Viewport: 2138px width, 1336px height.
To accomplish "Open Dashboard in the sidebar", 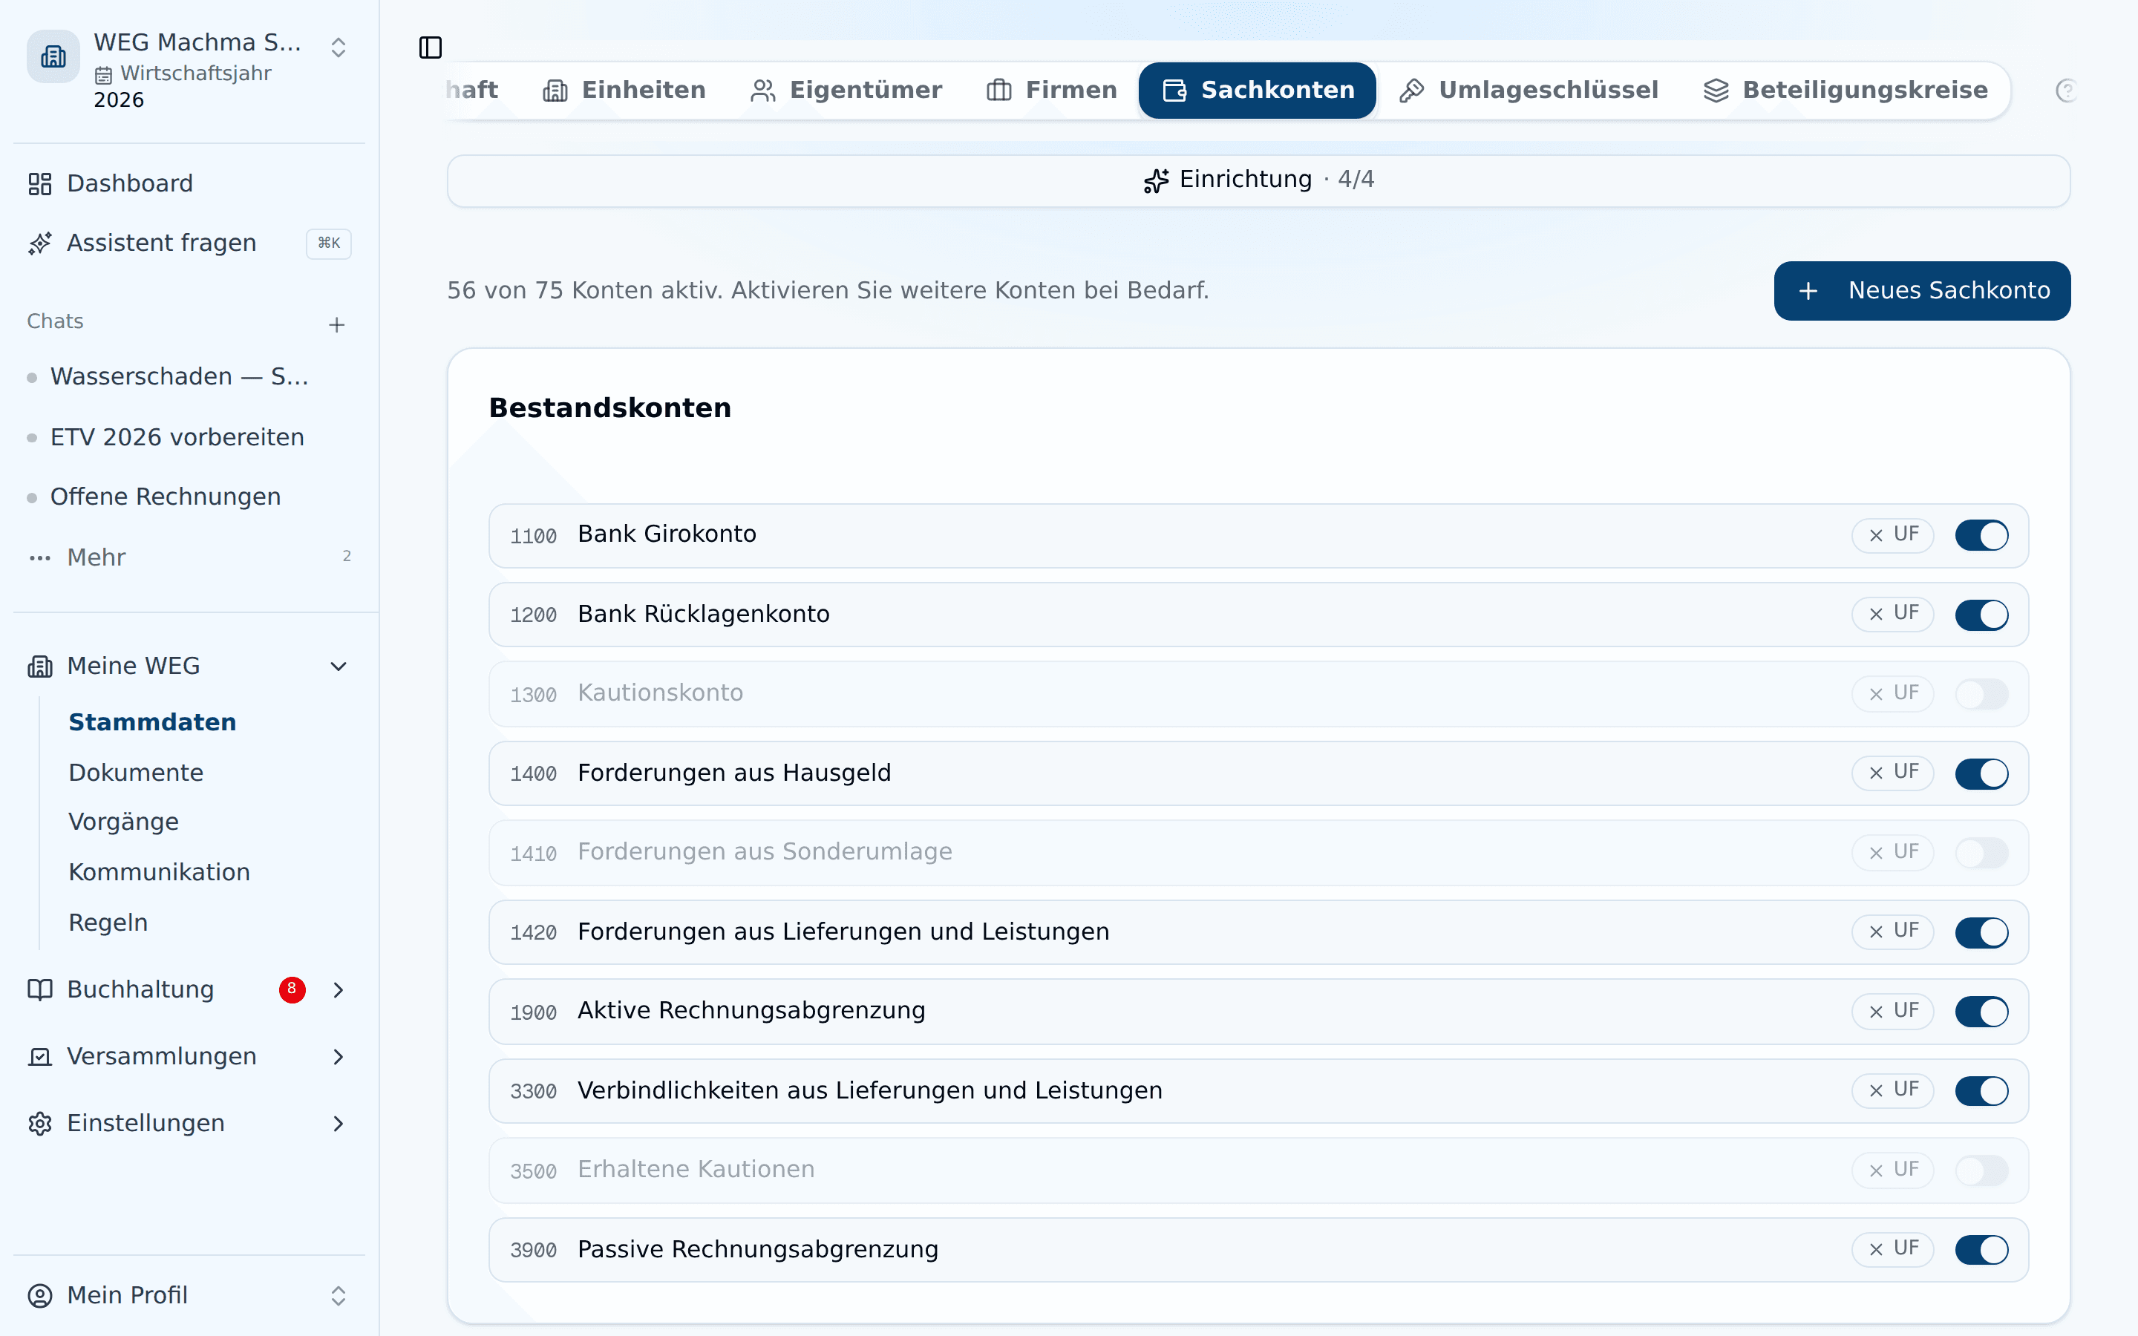I will (189, 184).
